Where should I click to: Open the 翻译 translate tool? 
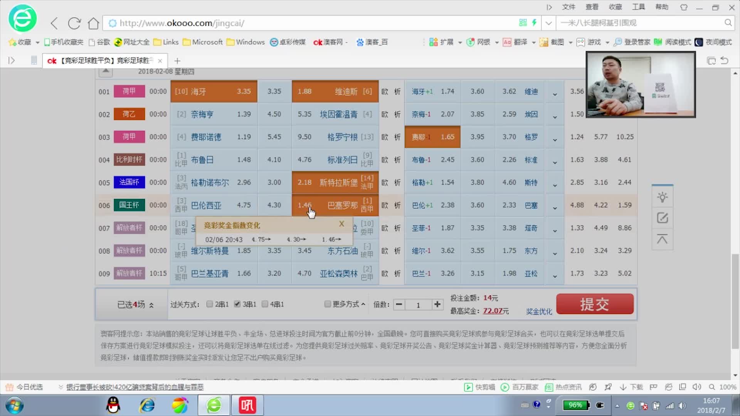(515, 42)
